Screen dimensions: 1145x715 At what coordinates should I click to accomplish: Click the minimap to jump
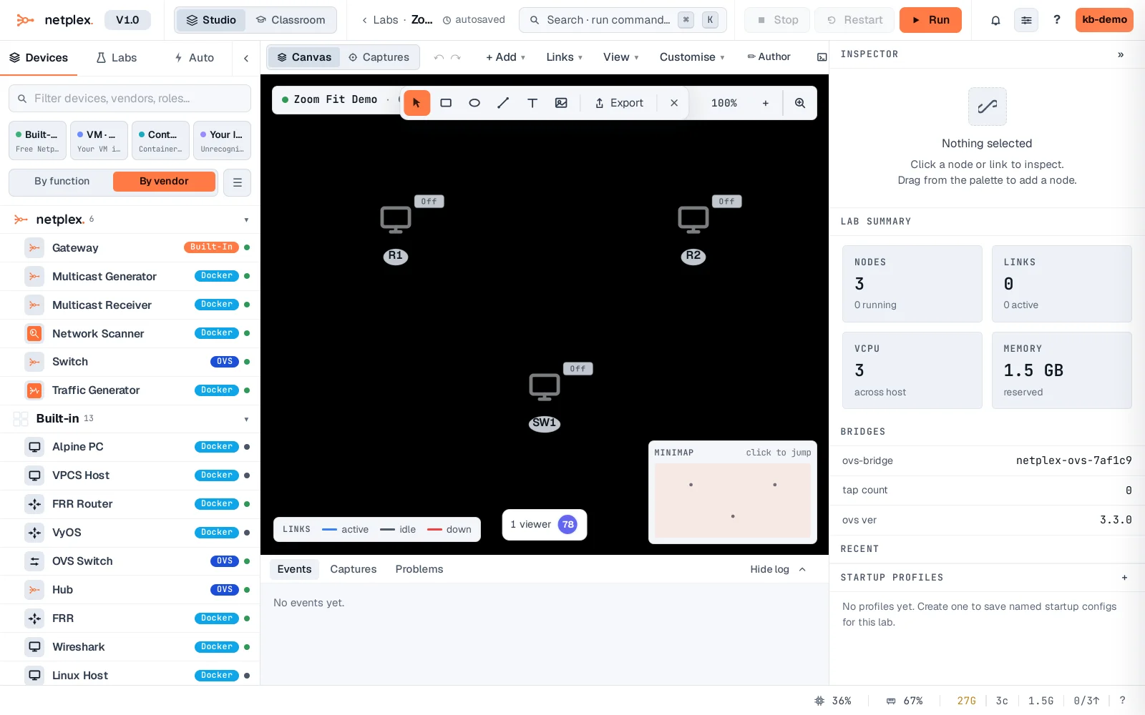coord(733,500)
